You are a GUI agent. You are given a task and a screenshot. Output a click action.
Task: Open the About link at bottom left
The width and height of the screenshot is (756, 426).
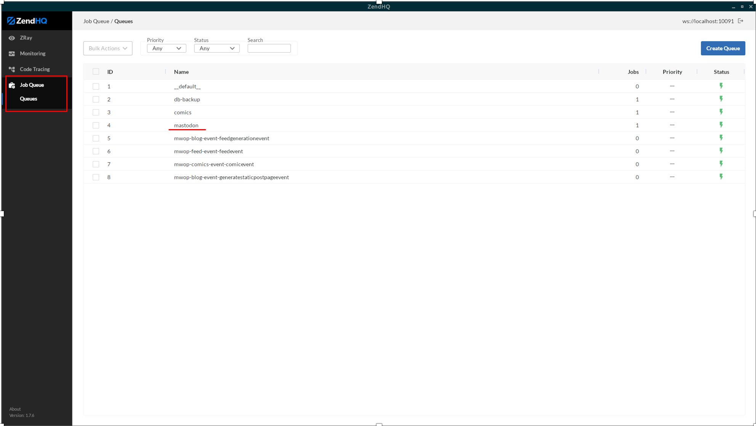tap(15, 409)
